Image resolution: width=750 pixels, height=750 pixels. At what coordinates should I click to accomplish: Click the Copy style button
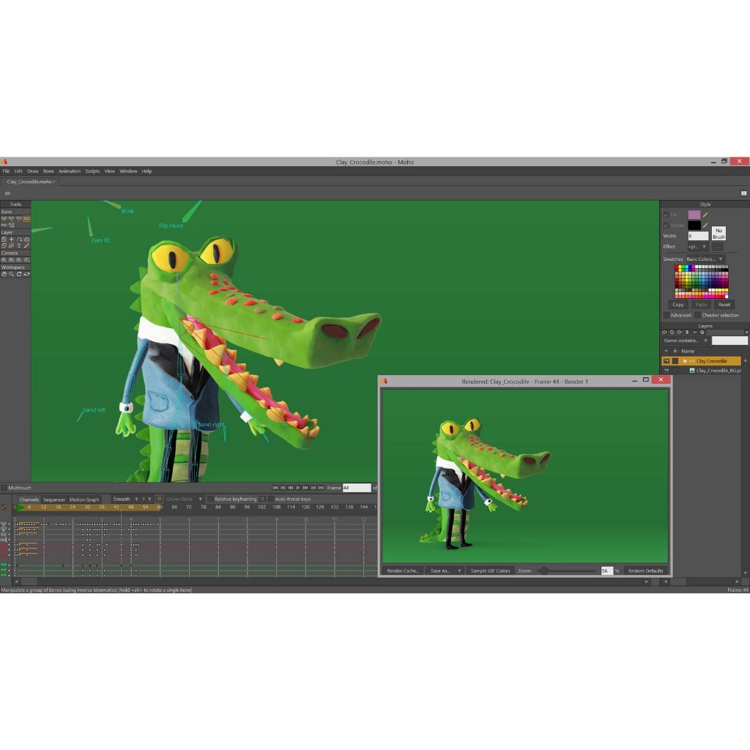click(x=678, y=305)
